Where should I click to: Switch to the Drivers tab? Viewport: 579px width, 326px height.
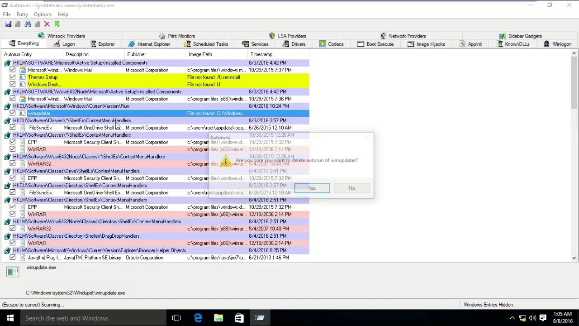point(294,44)
